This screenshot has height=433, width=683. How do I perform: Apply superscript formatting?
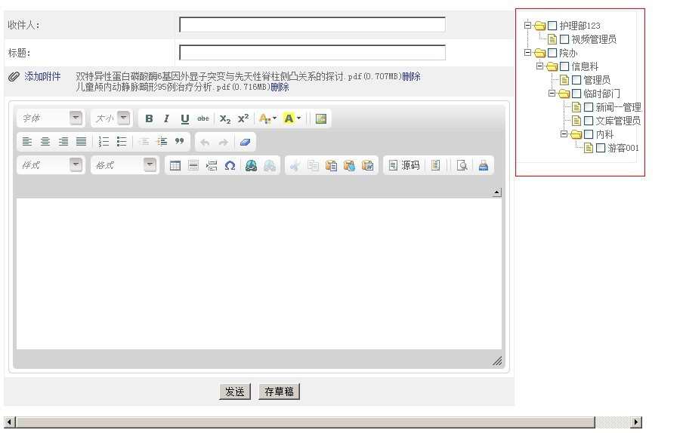tap(243, 118)
